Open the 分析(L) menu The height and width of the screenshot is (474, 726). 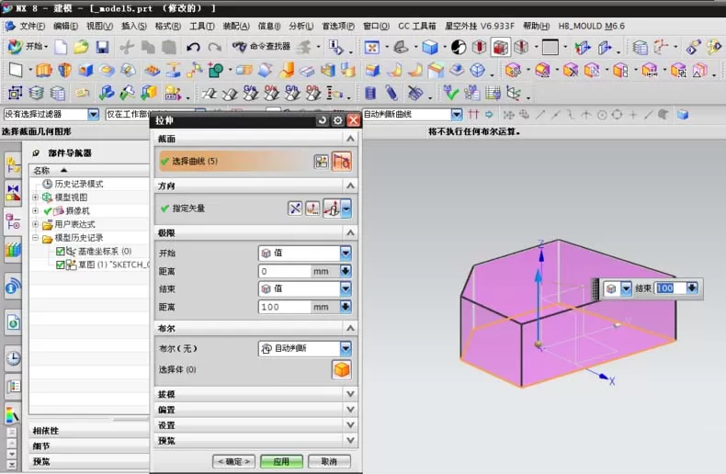pyautogui.click(x=301, y=26)
